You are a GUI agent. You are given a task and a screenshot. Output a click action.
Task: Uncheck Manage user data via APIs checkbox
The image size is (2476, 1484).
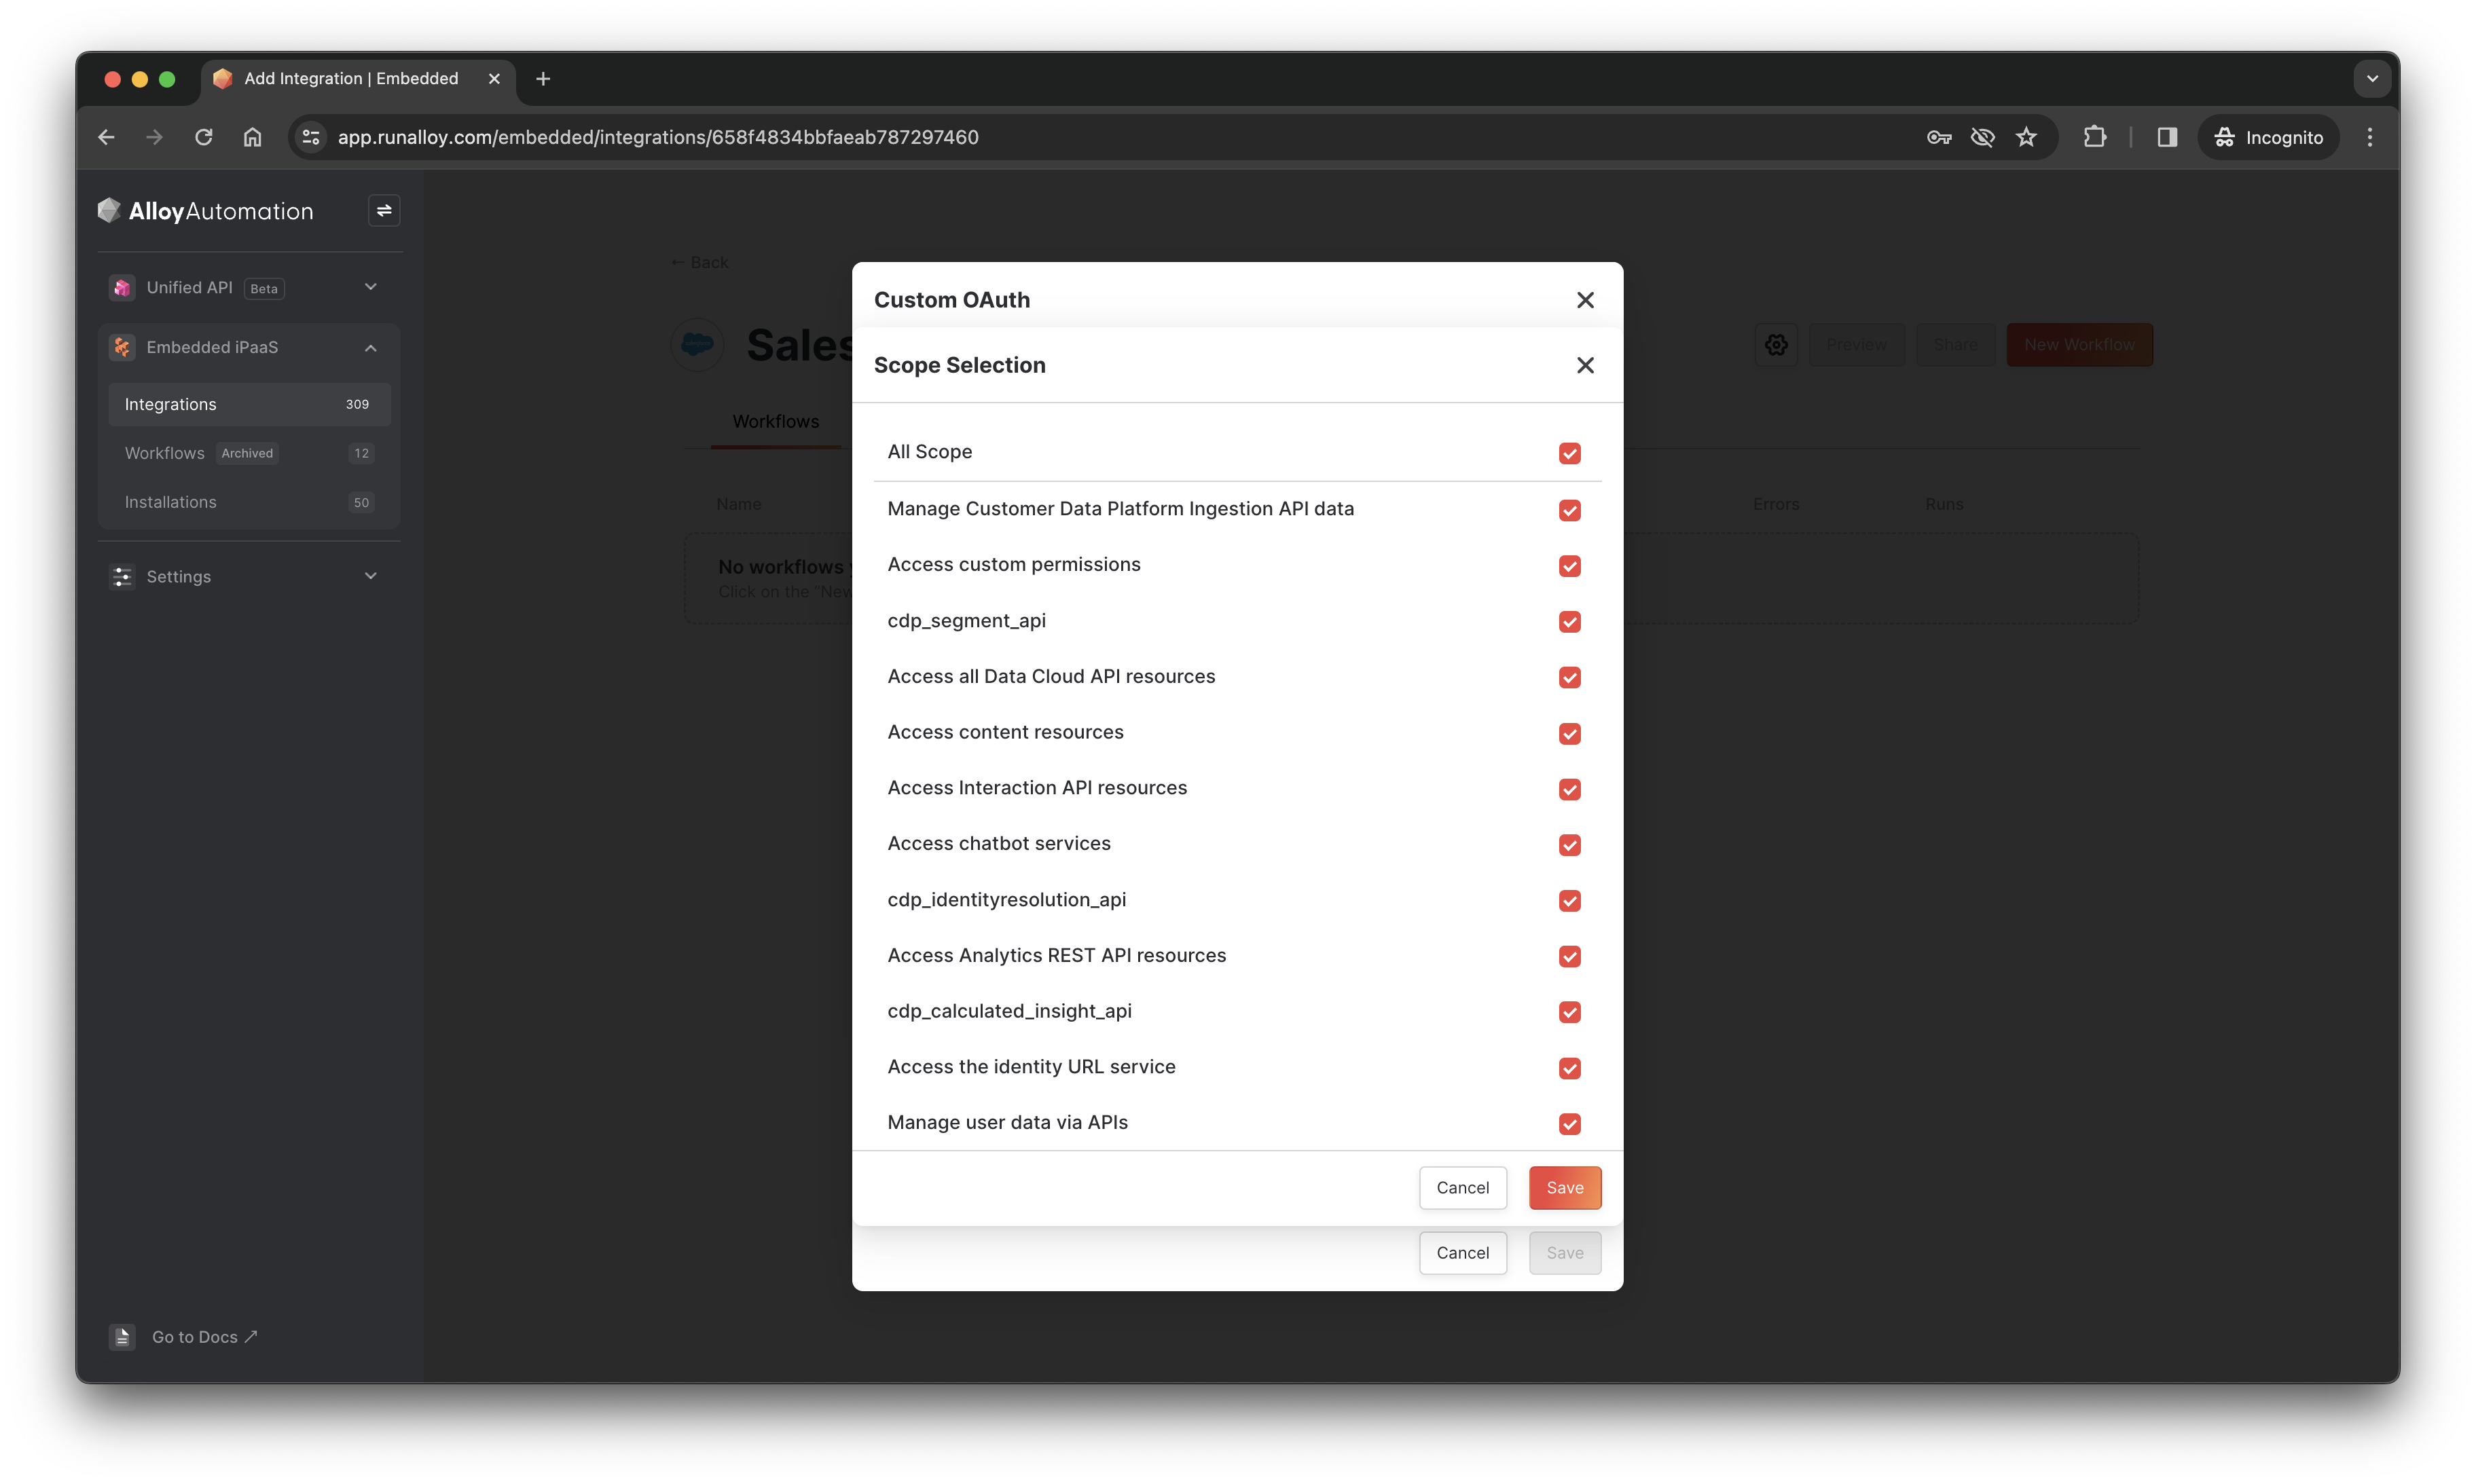point(1569,1124)
